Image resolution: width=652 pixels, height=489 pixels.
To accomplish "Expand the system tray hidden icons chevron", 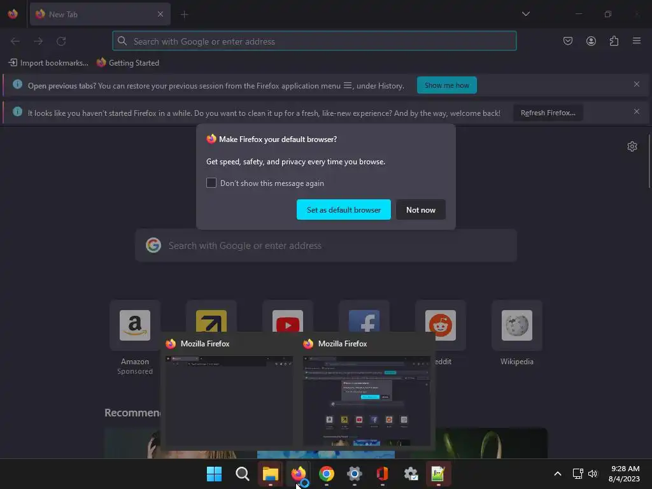I will point(558,474).
